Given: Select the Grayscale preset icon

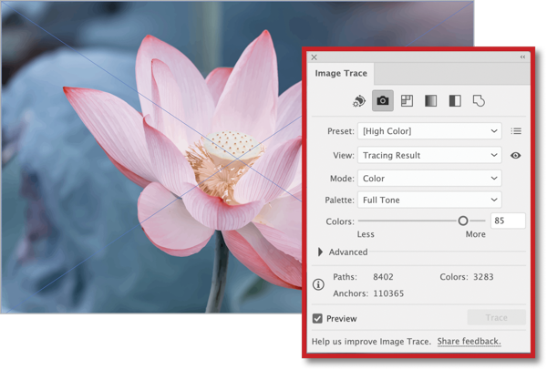Looking at the screenshot, I should (431, 101).
